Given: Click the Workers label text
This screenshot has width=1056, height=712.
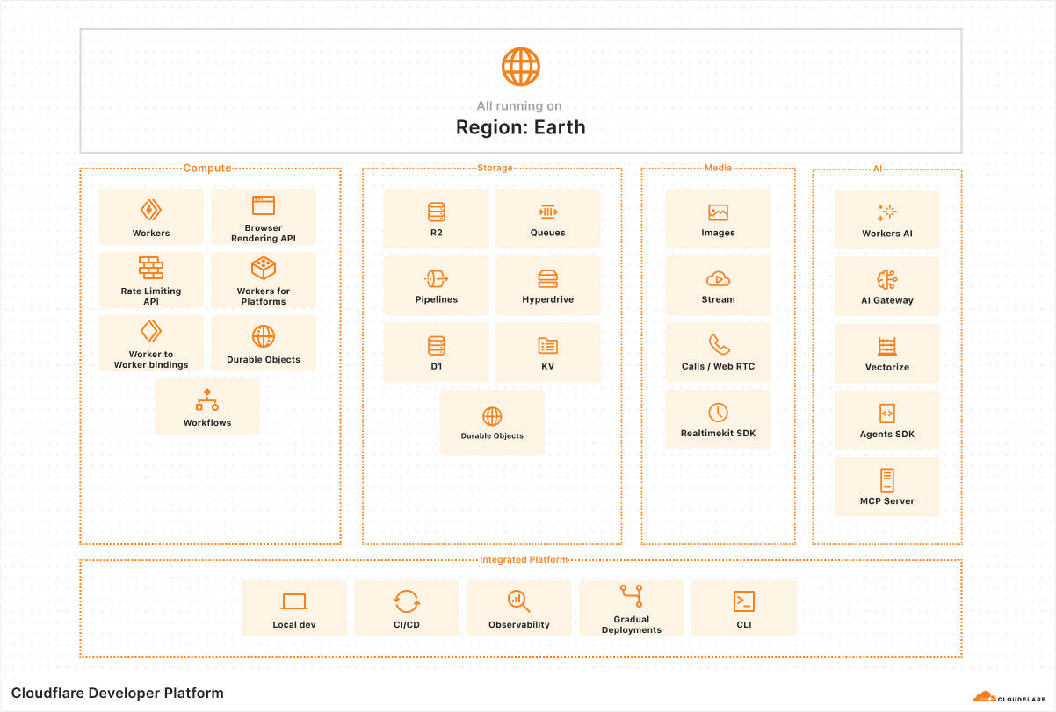Looking at the screenshot, I should [x=151, y=234].
